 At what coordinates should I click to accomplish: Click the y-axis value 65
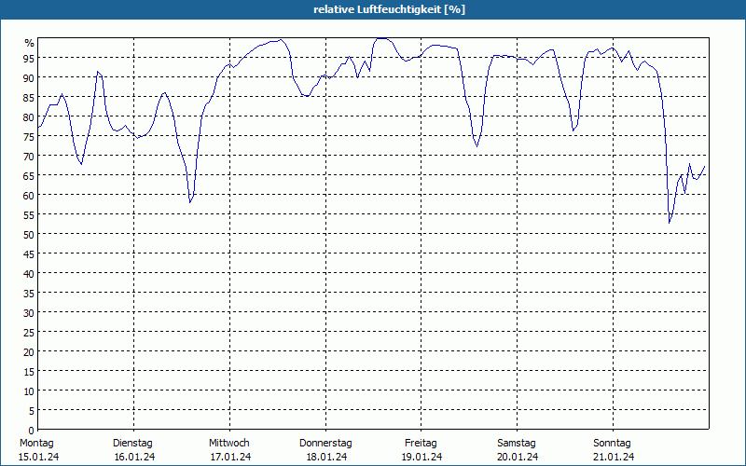[x=29, y=175]
